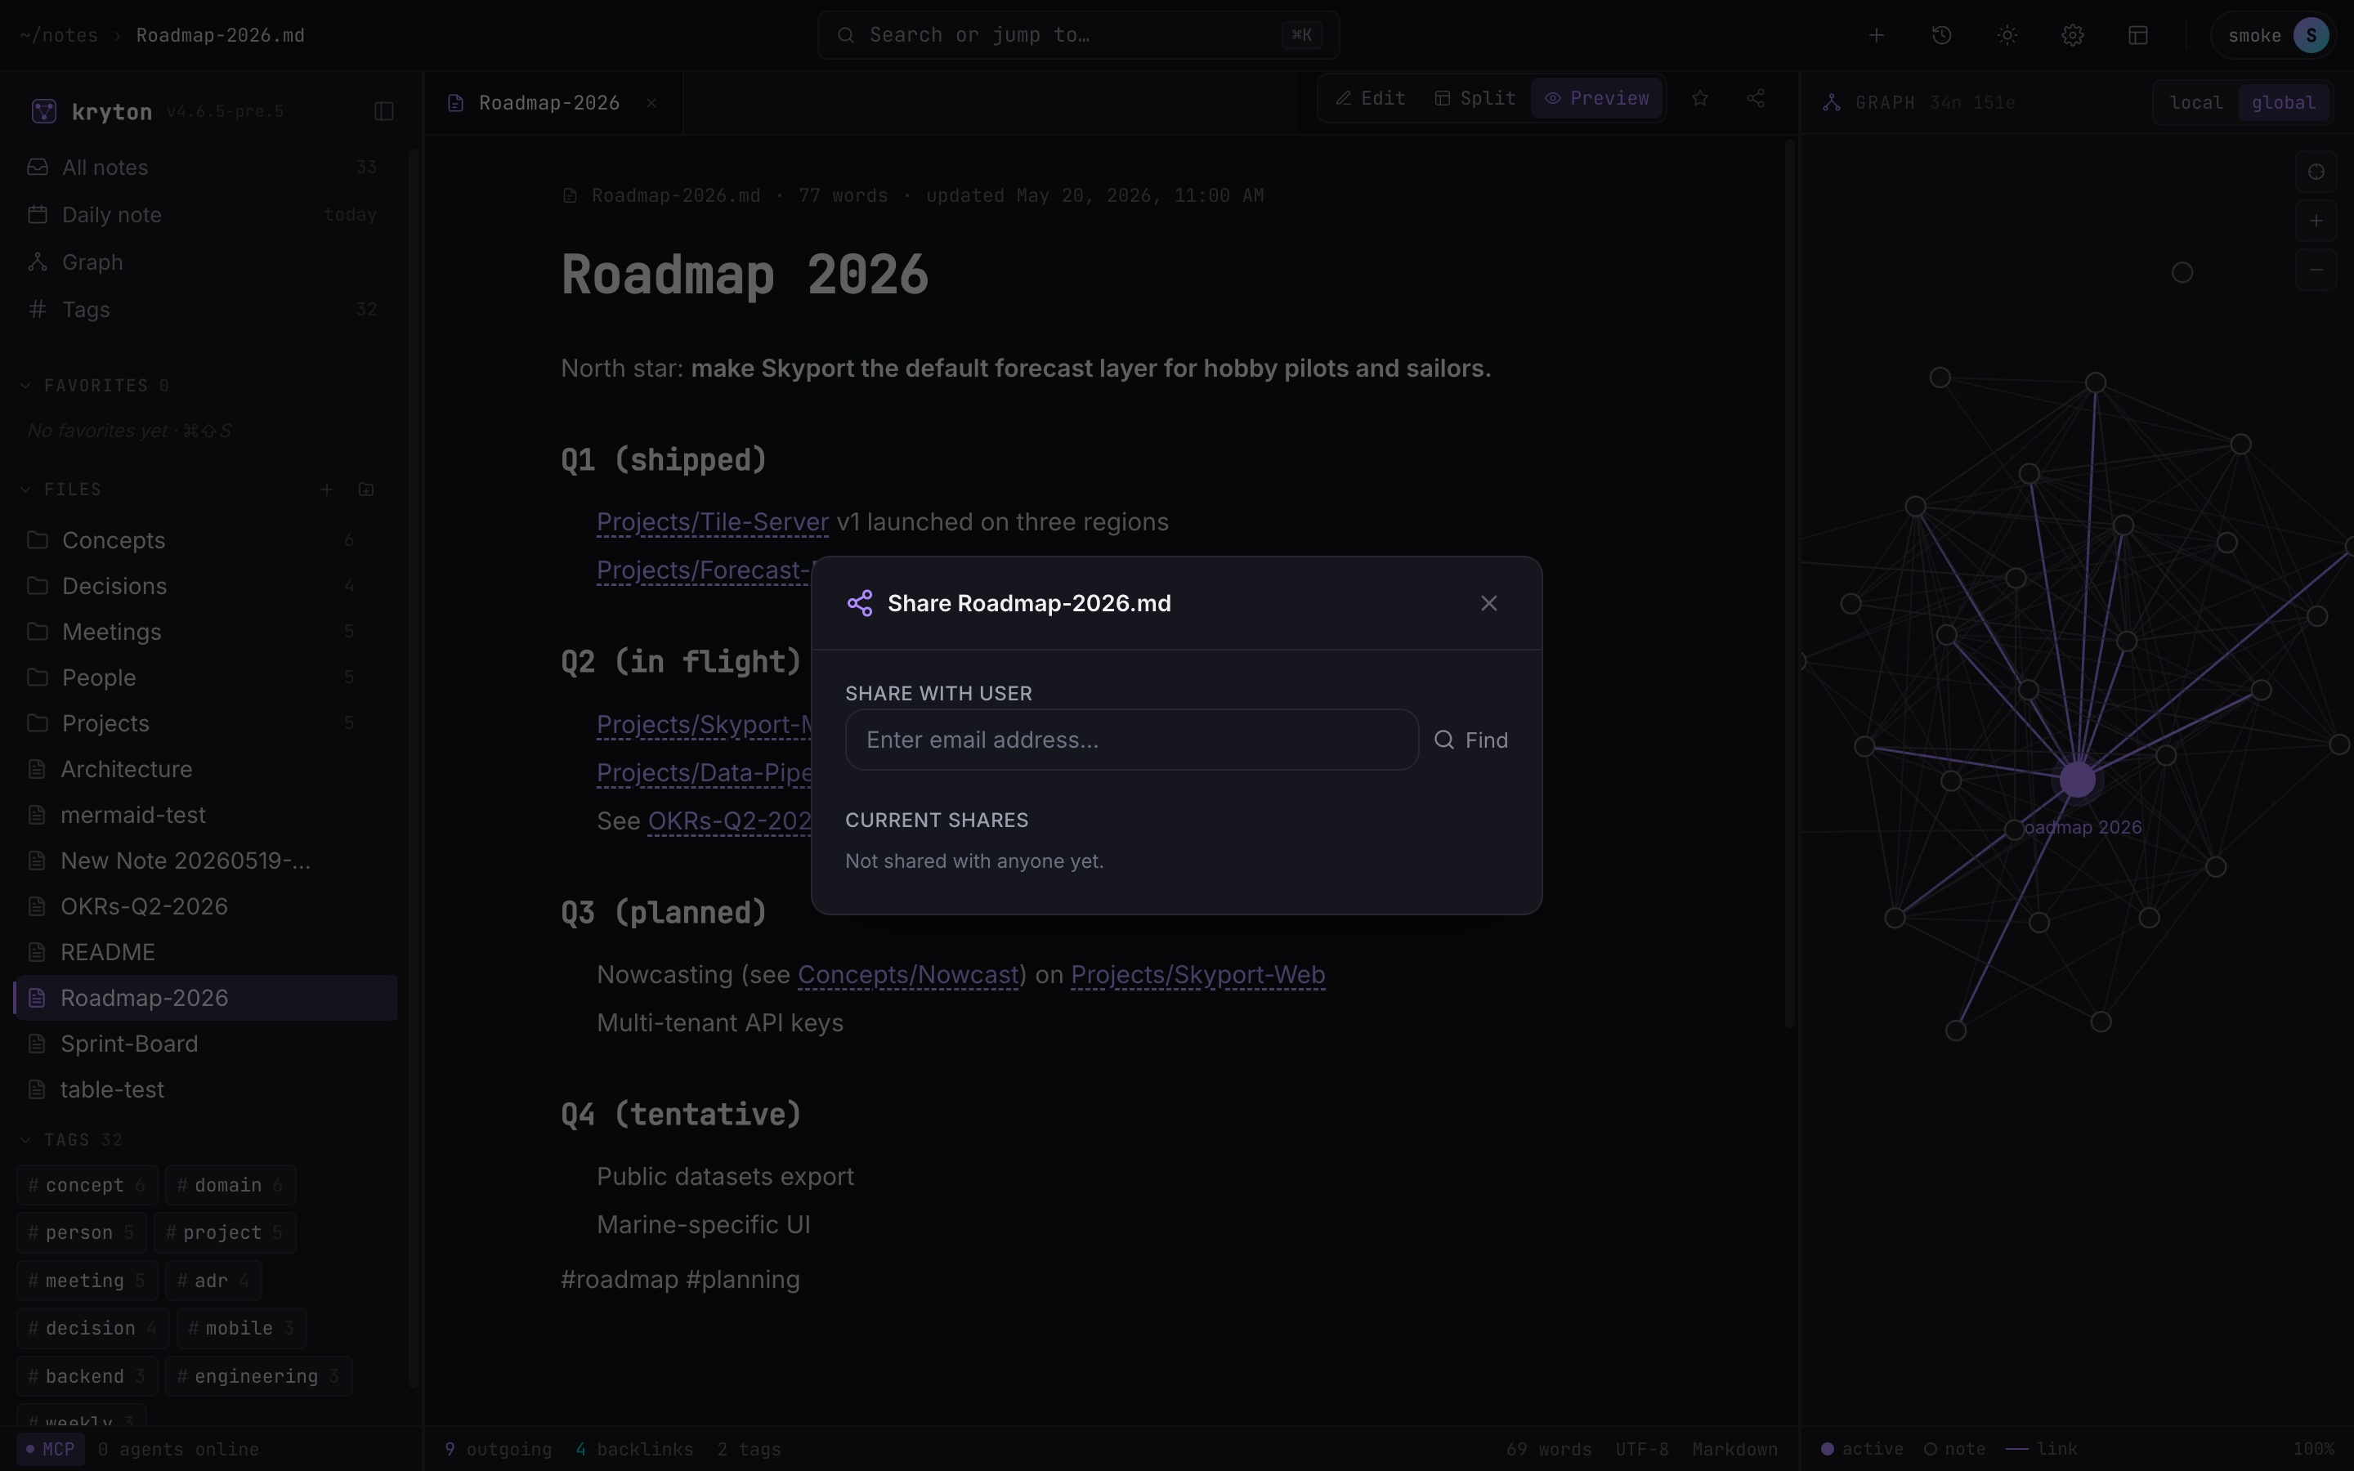
Task: Click the Search or jump to field
Action: point(1078,35)
